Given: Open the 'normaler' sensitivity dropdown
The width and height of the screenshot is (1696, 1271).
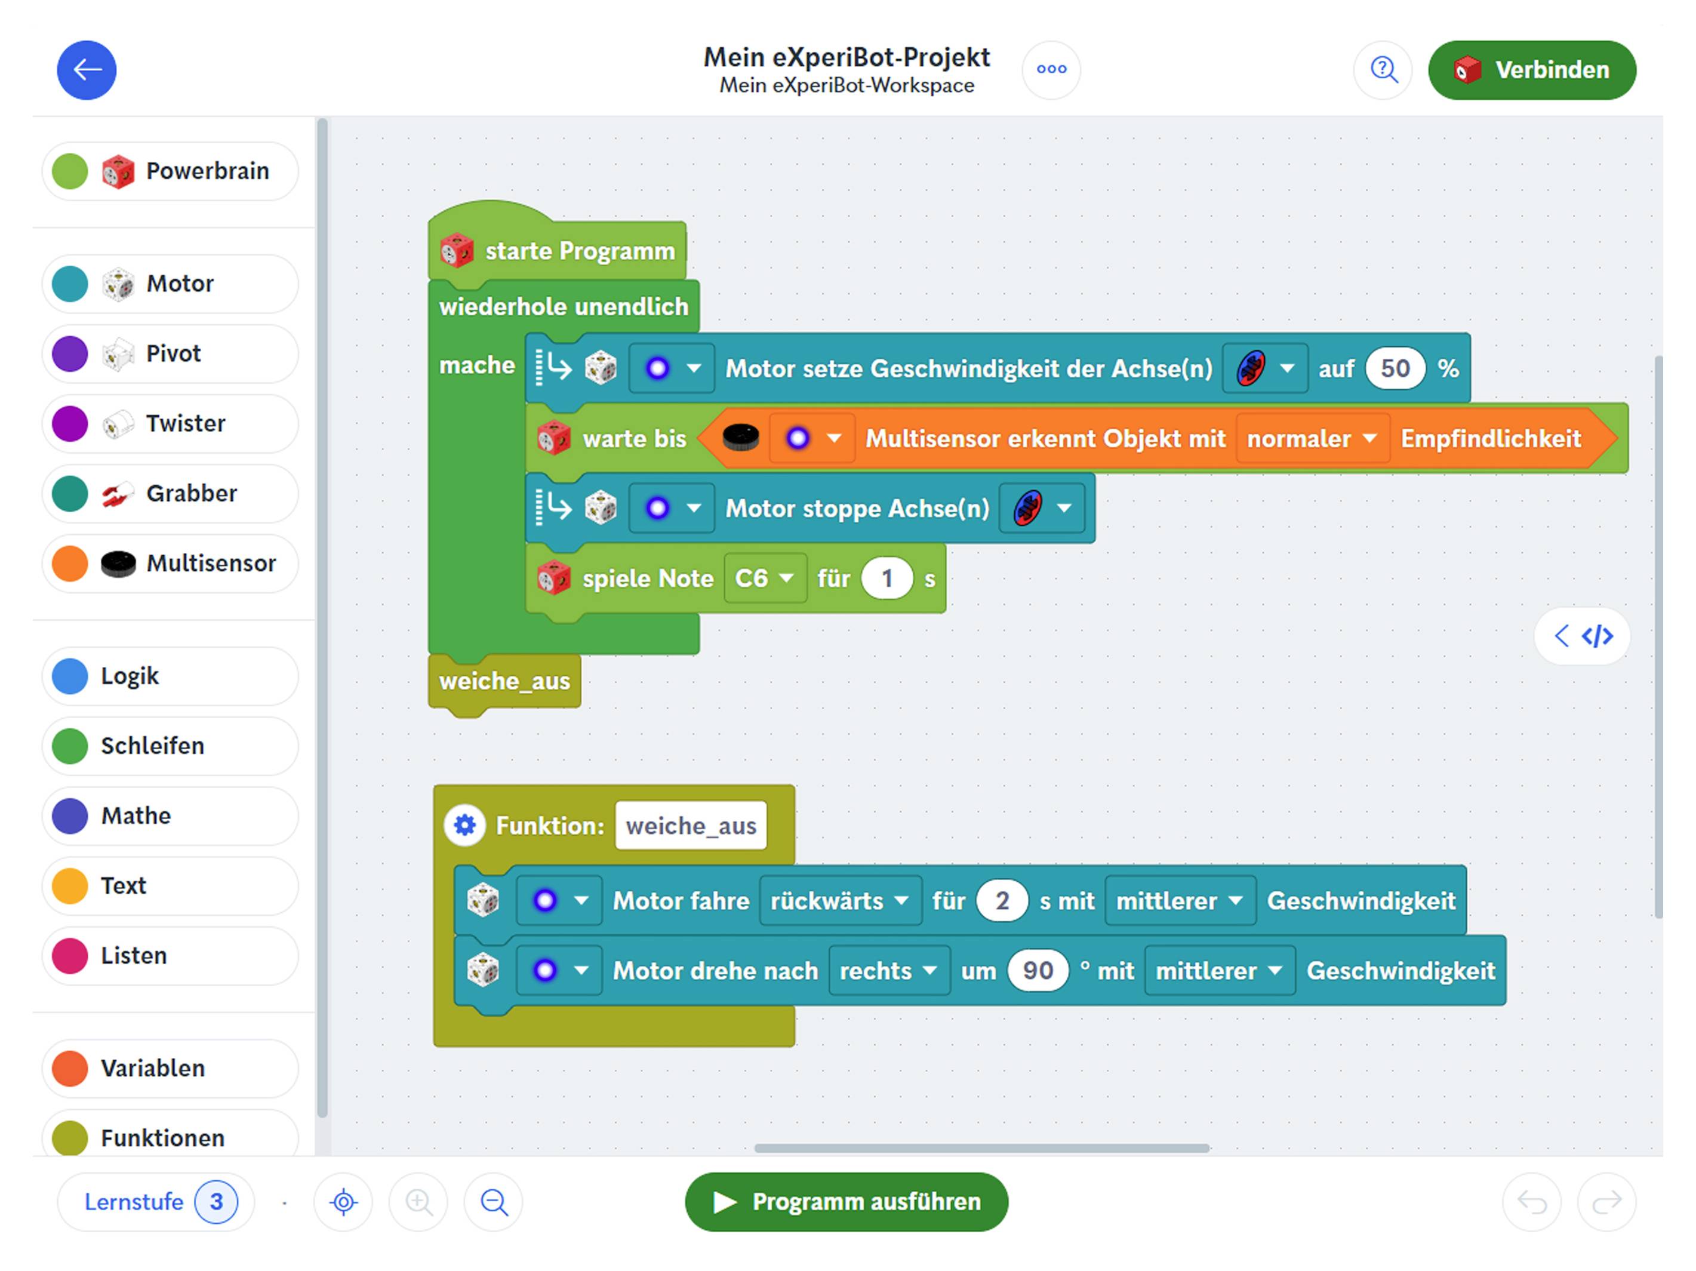Looking at the screenshot, I should [x=1312, y=438].
